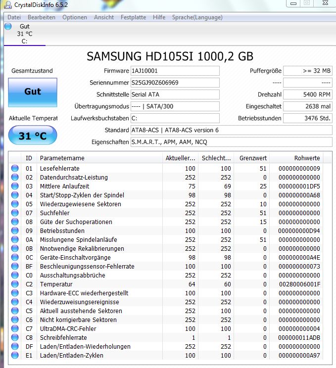The width and height of the screenshot is (336, 368).
Task: Open the Ansicht menu
Action: (104, 17)
